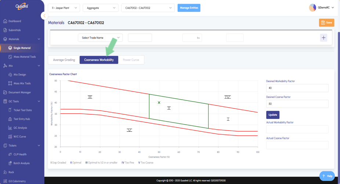Click the Tickets section icon
The image size is (340, 184).
(5, 146)
